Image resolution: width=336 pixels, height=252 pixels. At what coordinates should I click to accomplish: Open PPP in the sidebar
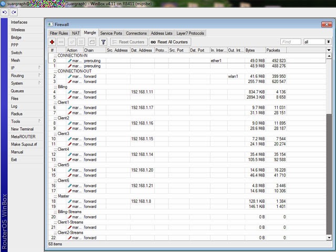click(26, 45)
